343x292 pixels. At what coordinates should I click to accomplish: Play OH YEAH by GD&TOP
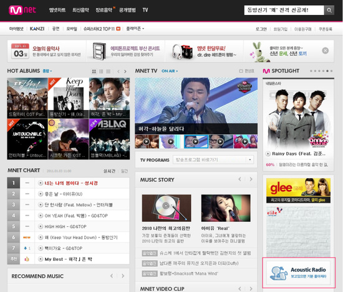(41, 216)
